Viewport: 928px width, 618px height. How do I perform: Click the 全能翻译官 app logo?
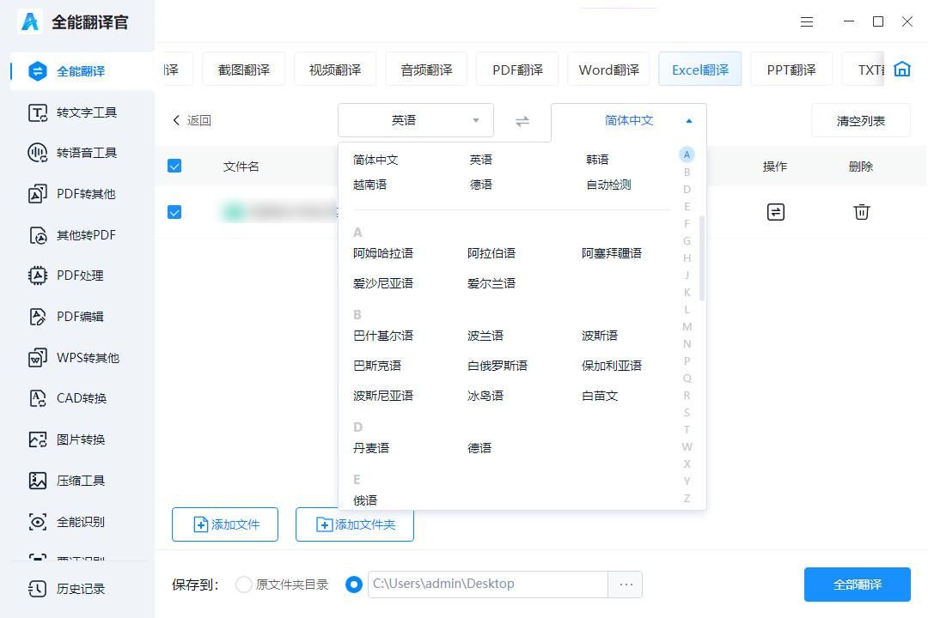pos(30,21)
